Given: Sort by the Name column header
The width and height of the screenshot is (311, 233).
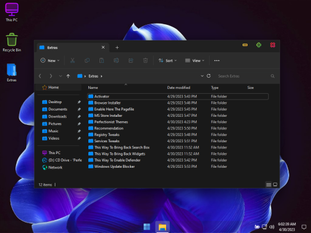Looking at the screenshot, I should 93,88.
